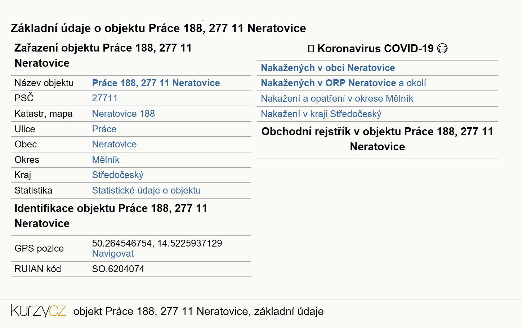523x328 pixels.
Task: Click the Kurzy.cz logo
Action: [x=38, y=311]
